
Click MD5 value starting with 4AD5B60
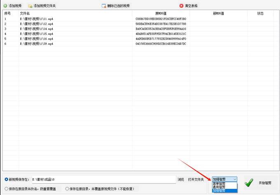coord(161,39)
